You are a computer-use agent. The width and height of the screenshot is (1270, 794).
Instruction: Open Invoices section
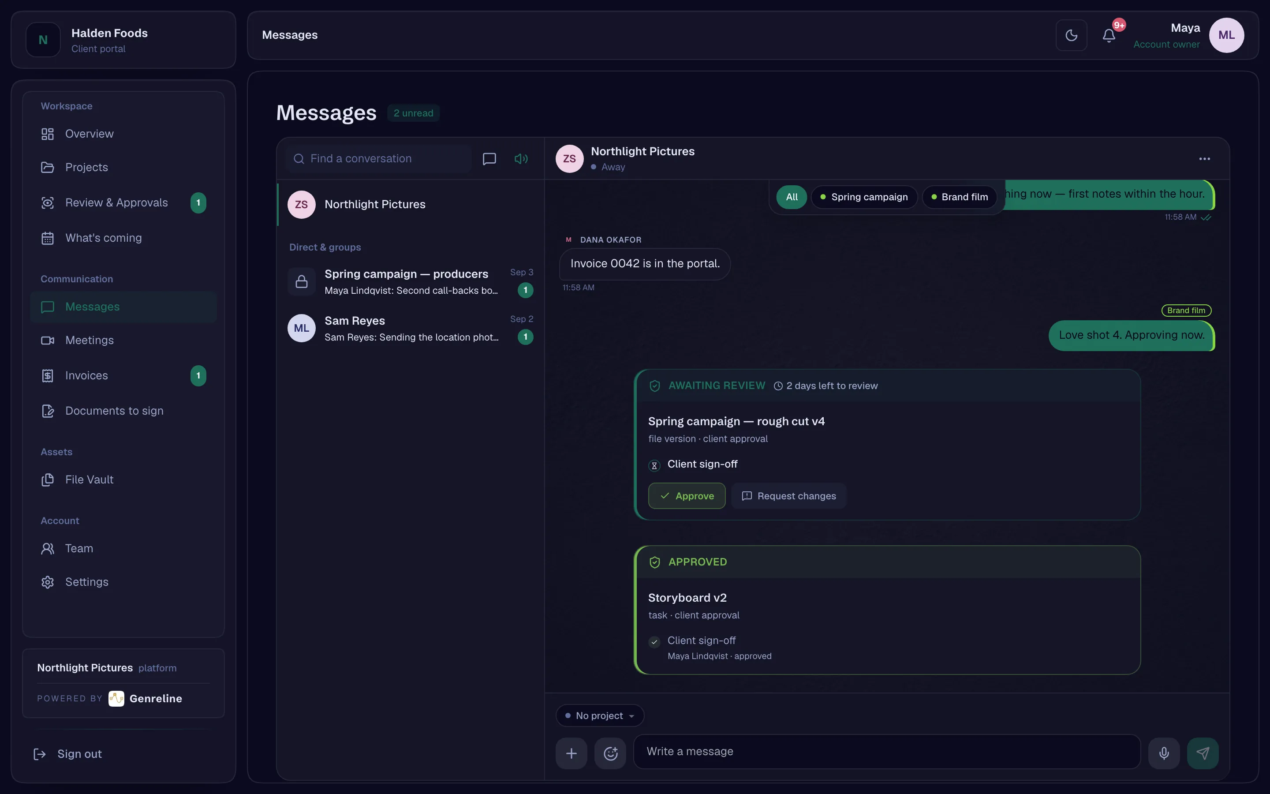[123, 375]
